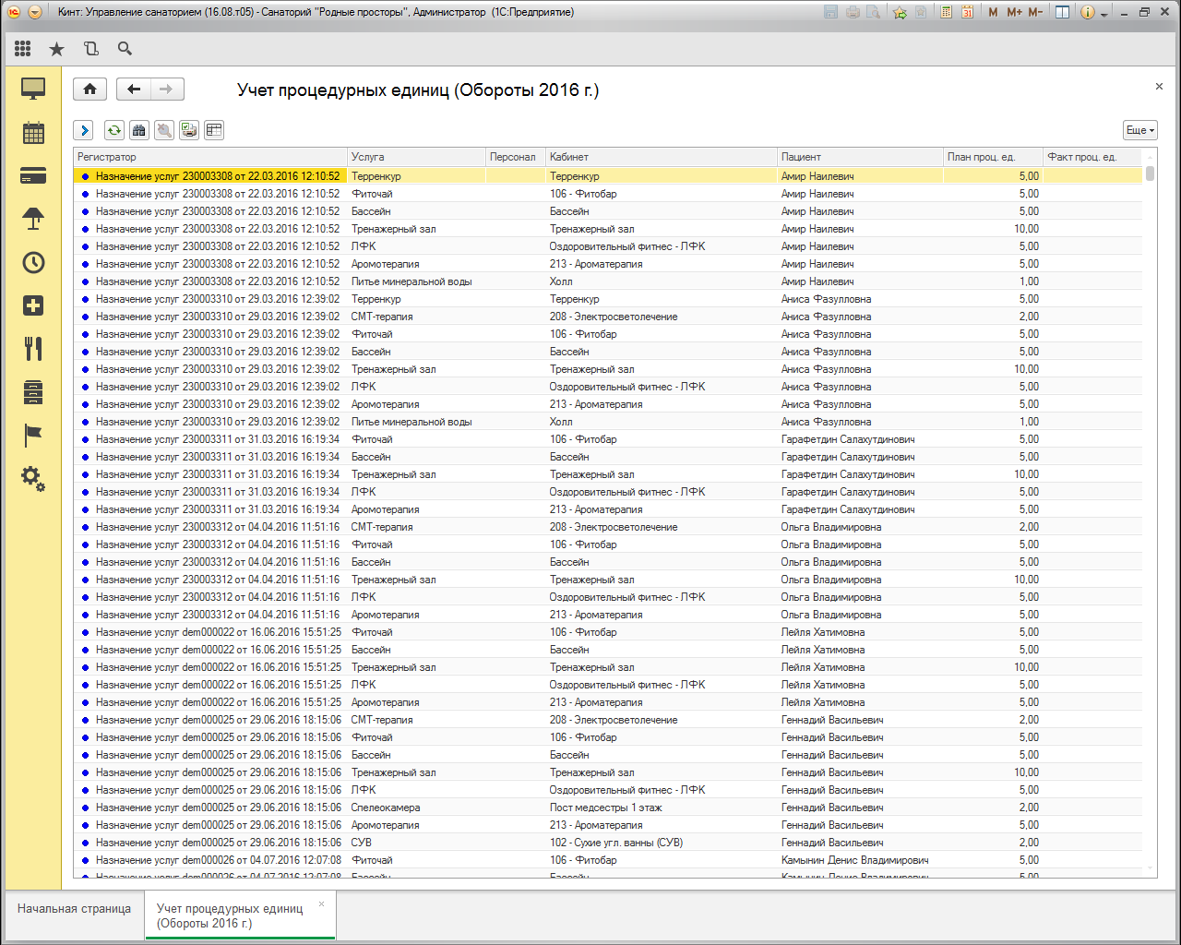Open Find using the binoculars icon
The width and height of the screenshot is (1181, 945).
[x=139, y=130]
